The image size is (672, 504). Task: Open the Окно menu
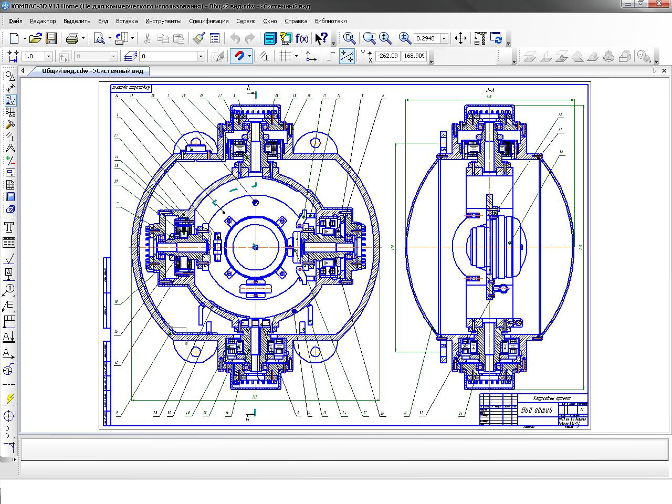(x=270, y=21)
